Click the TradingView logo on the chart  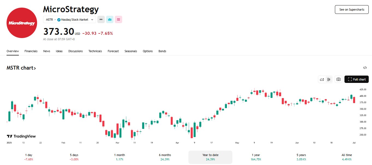(x=21, y=136)
